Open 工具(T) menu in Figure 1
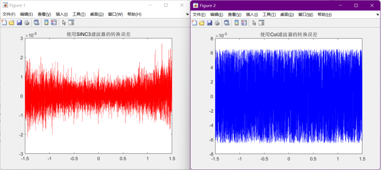381x170 pixels. (x=79, y=14)
